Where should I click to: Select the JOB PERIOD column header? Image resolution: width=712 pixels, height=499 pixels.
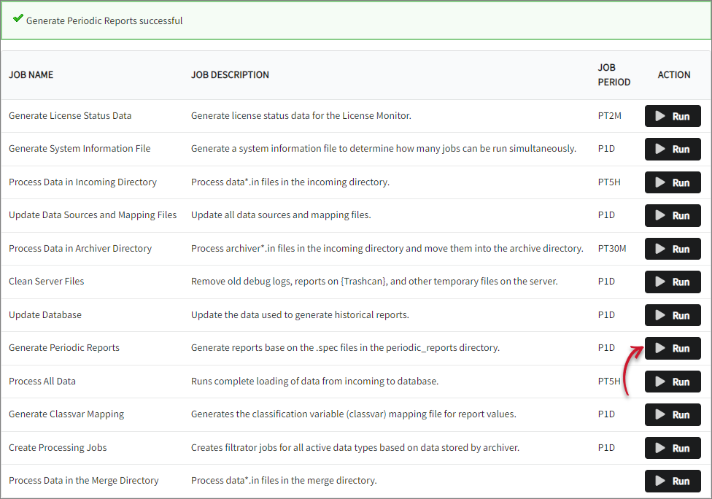coord(612,74)
